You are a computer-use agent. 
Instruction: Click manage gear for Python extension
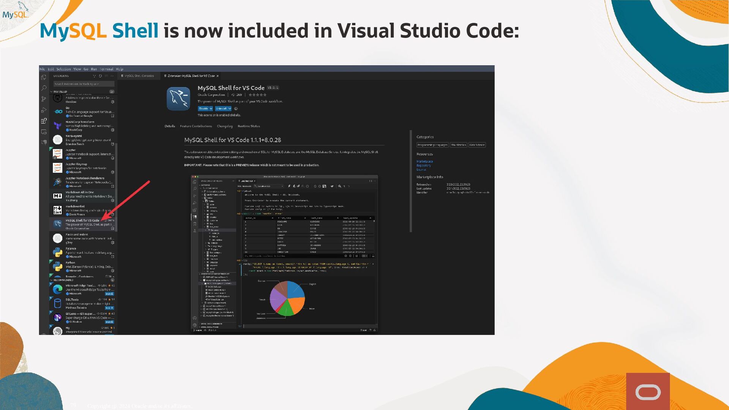click(112, 271)
